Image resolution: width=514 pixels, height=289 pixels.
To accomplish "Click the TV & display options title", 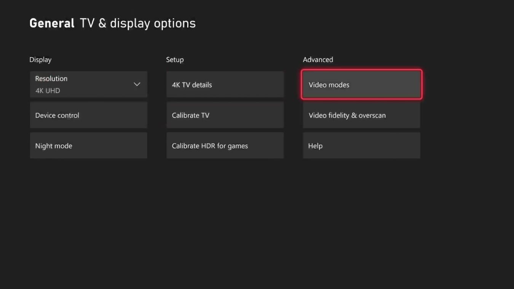I will [x=137, y=23].
